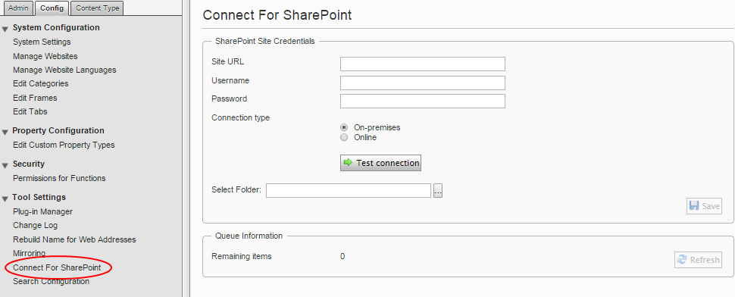This screenshot has width=735, height=297.
Task: Focus the Site URL input field
Action: (x=422, y=64)
